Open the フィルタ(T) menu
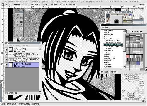Viewport: 147px width, 106px height. point(46,4)
